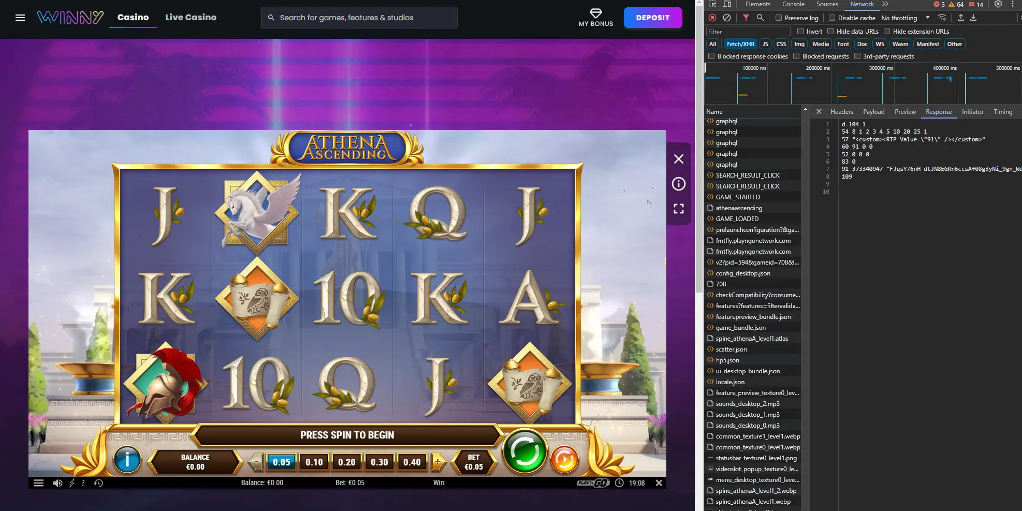Show the 3 errors in DevTools
The image size is (1022, 511).
[x=939, y=4]
